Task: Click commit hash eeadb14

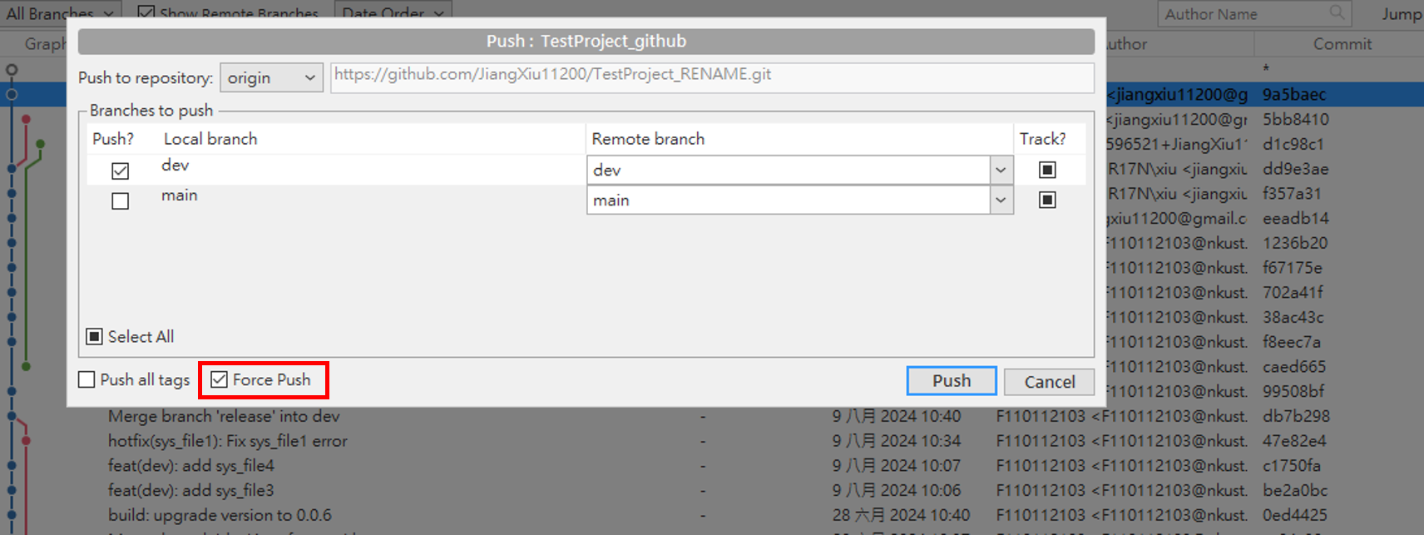Action: [1295, 218]
